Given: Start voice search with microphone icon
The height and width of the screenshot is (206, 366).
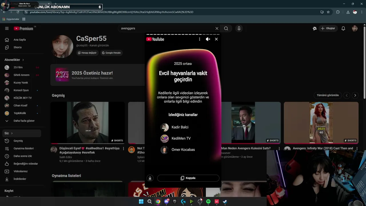Looking at the screenshot, I should 239,28.
